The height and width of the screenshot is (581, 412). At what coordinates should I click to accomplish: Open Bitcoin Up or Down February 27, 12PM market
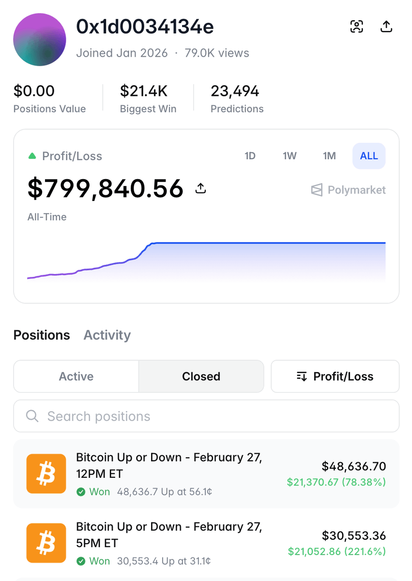pyautogui.click(x=169, y=465)
